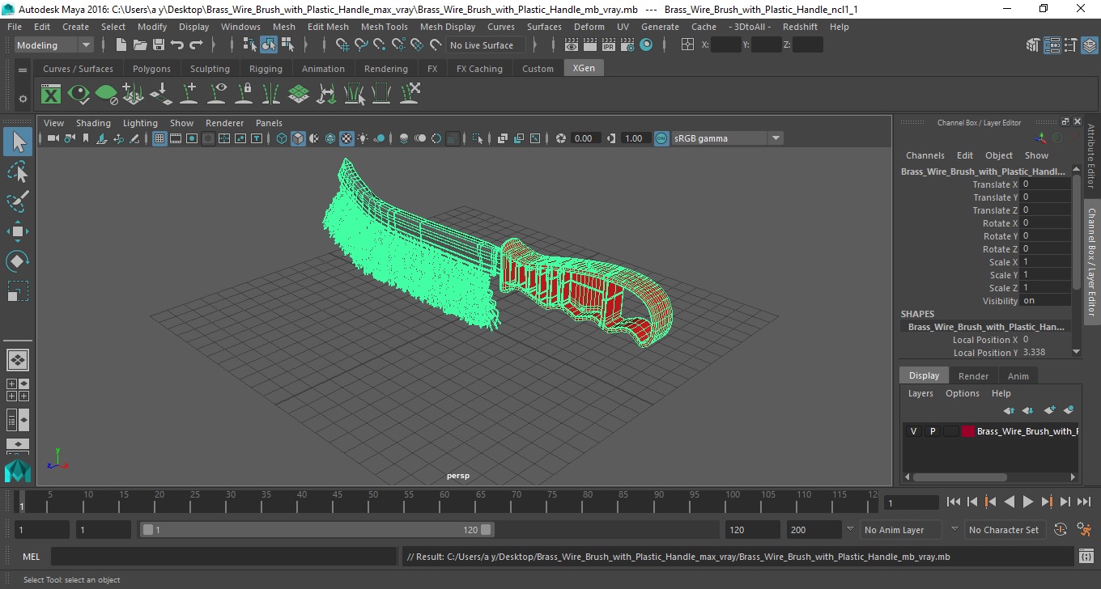This screenshot has height=589, width=1101.
Task: Click the red layer color swatch
Action: [968, 431]
